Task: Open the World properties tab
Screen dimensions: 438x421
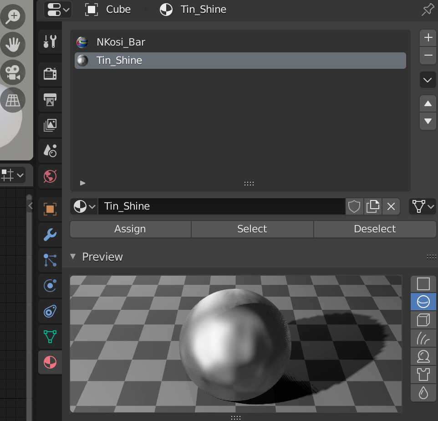Action: (50, 176)
